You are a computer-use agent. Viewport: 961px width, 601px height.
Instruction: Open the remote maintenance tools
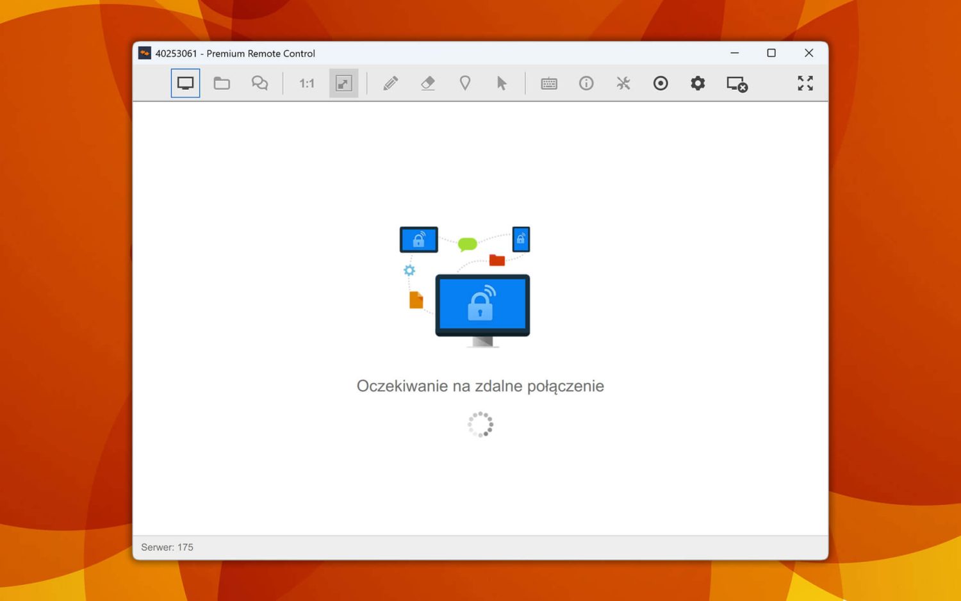[x=623, y=83]
